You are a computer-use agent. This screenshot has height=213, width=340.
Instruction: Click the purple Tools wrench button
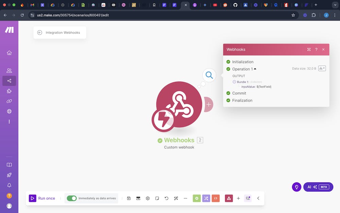coord(206,198)
